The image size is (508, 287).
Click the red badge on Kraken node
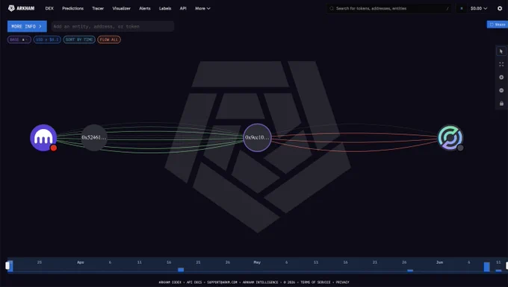(54, 148)
